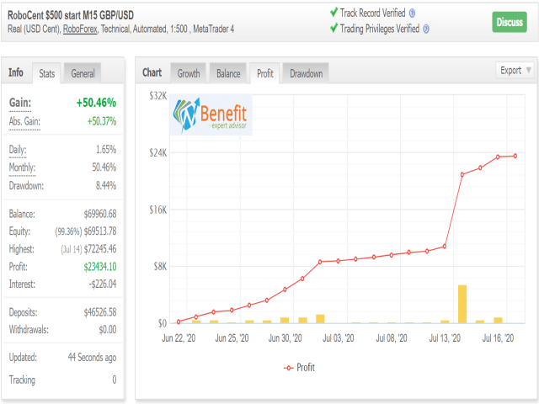Open the Export dropdown menu

[x=515, y=71]
